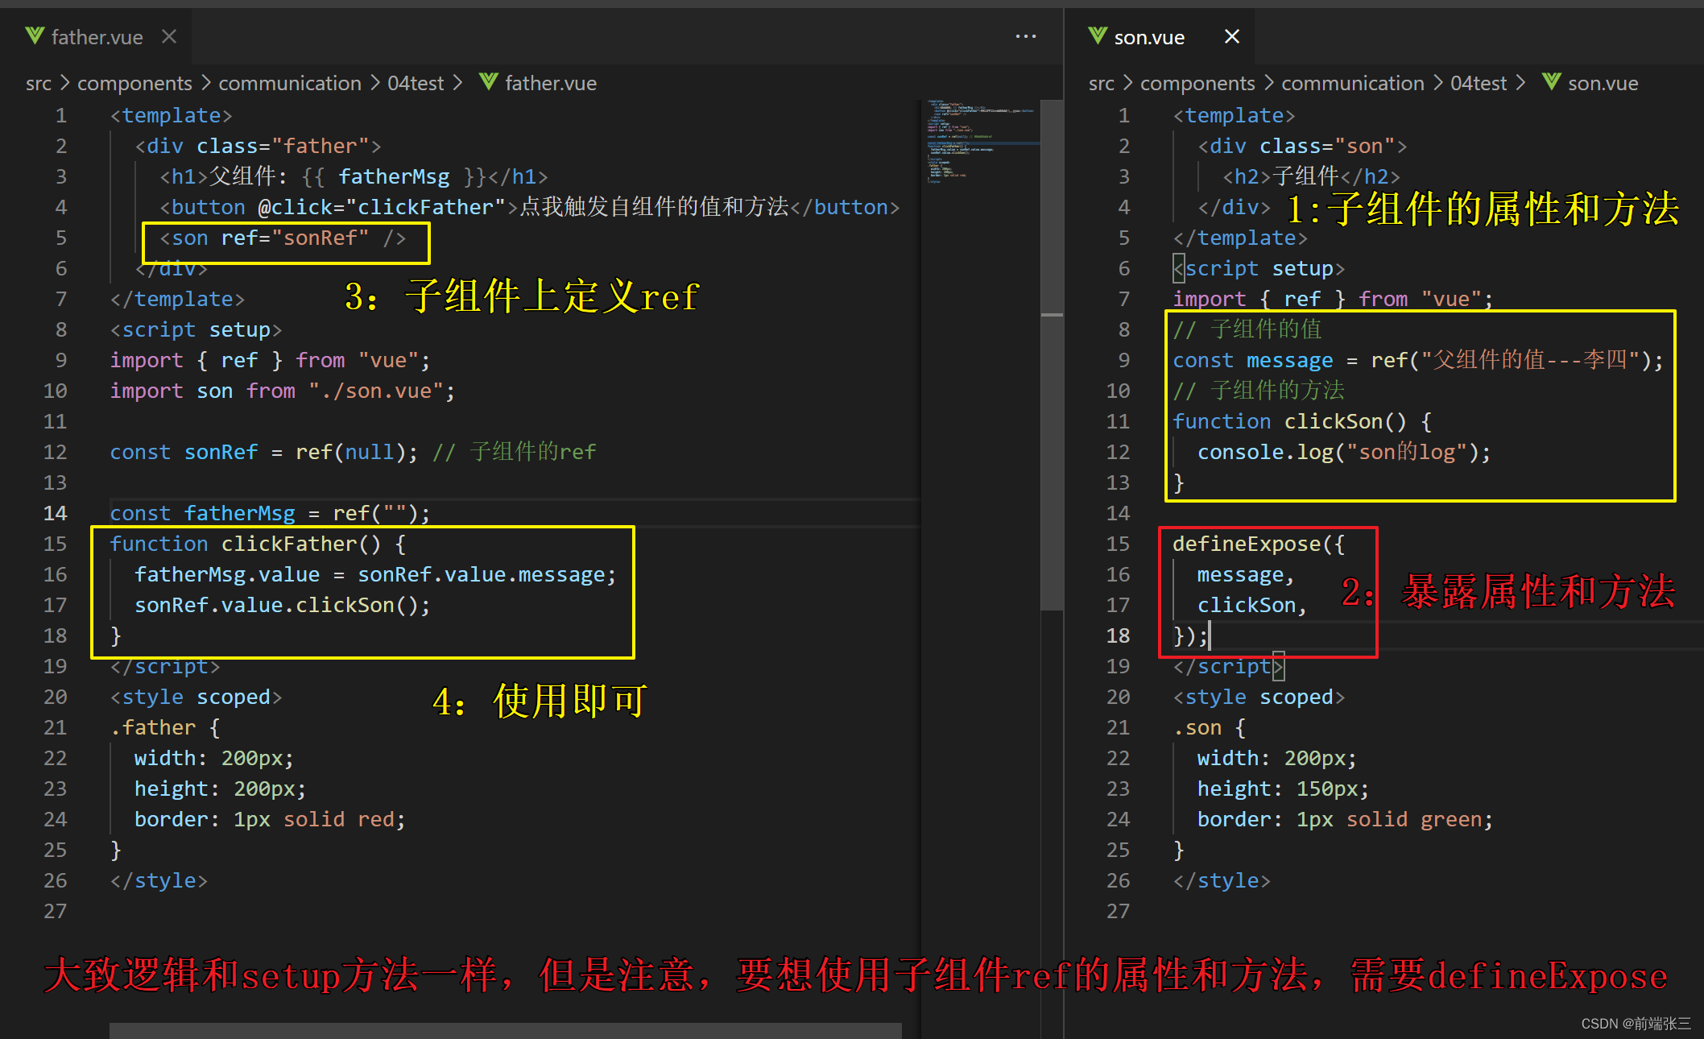The image size is (1704, 1039).
Task: Click 'const sonRef = ref(null)' line
Action: (x=264, y=452)
